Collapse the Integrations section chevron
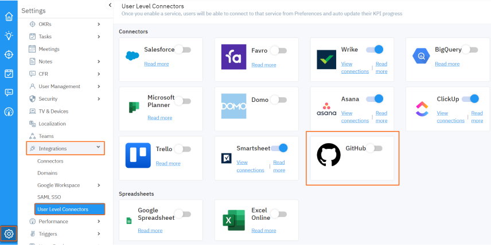 [98, 147]
